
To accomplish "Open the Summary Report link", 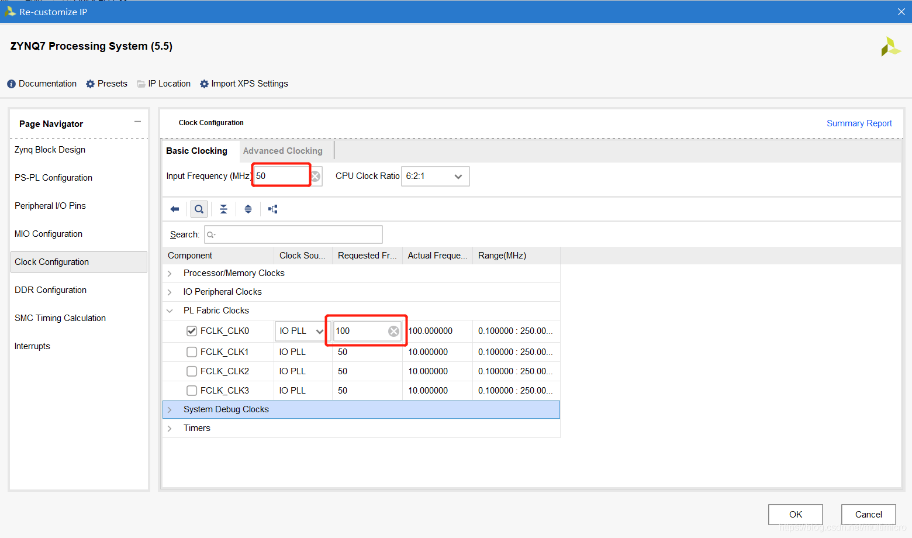I will pos(859,123).
